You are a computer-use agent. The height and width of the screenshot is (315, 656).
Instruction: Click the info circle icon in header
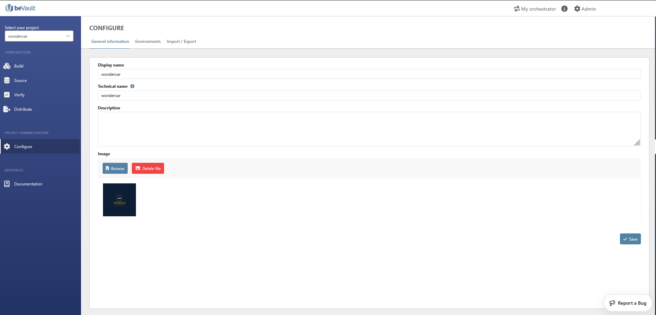click(x=564, y=9)
